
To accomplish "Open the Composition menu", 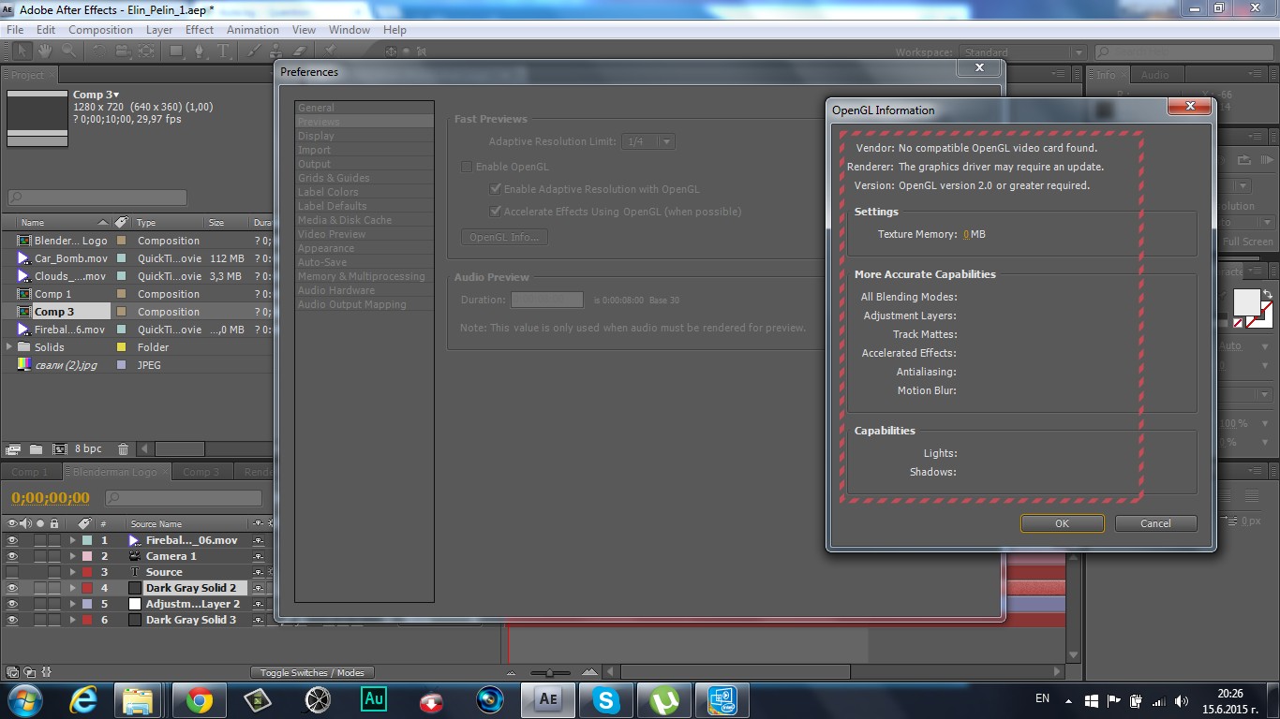I will point(100,30).
